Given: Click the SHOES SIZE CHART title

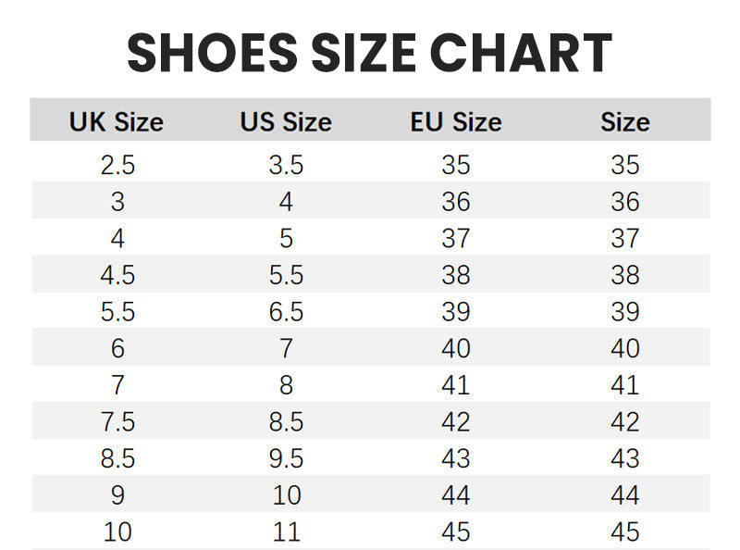Looking at the screenshot, I should tap(369, 53).
